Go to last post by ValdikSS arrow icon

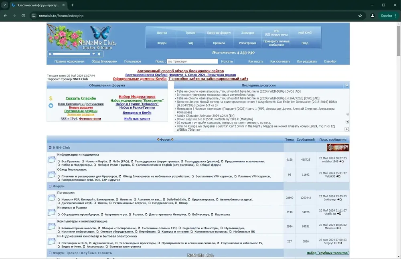click(338, 176)
